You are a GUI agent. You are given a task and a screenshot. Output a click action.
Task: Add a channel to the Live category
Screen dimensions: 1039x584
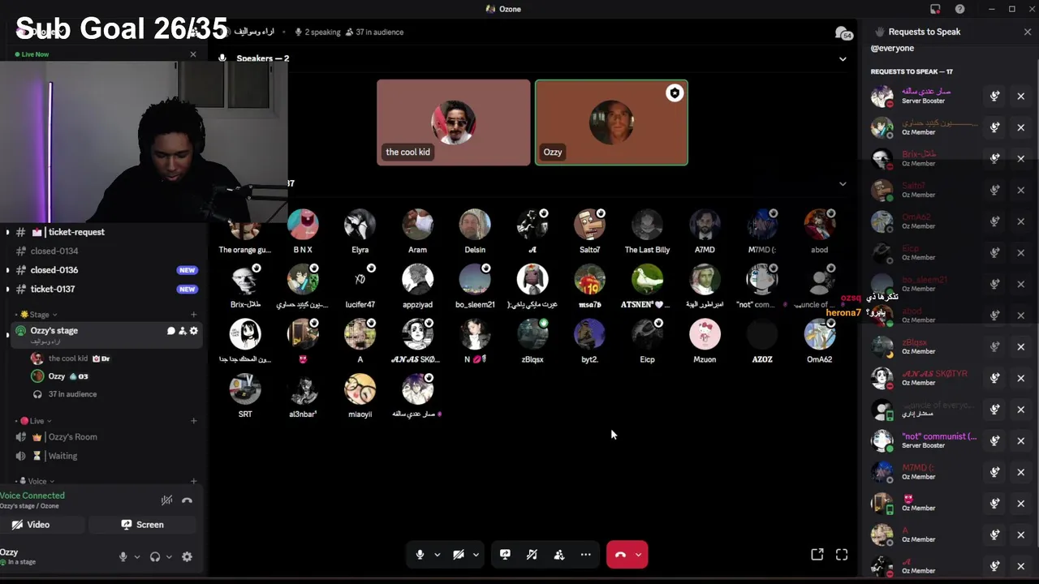coord(193,421)
